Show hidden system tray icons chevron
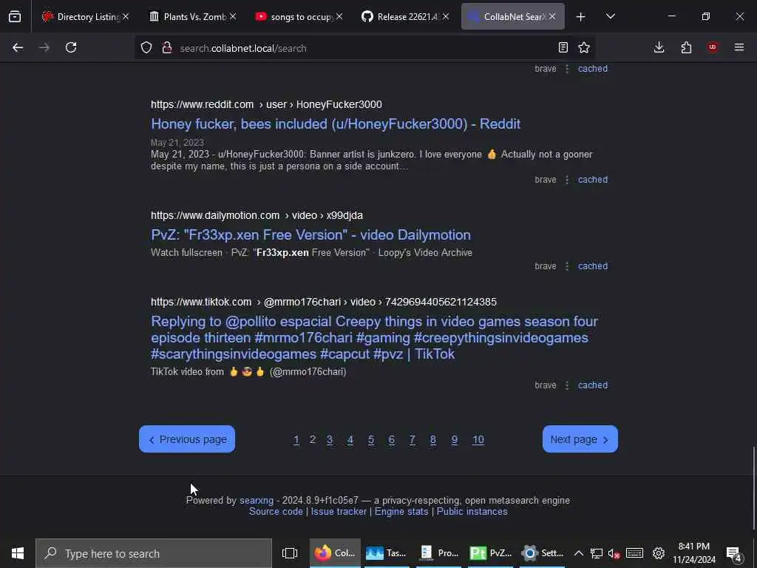The width and height of the screenshot is (757, 568). pos(578,553)
